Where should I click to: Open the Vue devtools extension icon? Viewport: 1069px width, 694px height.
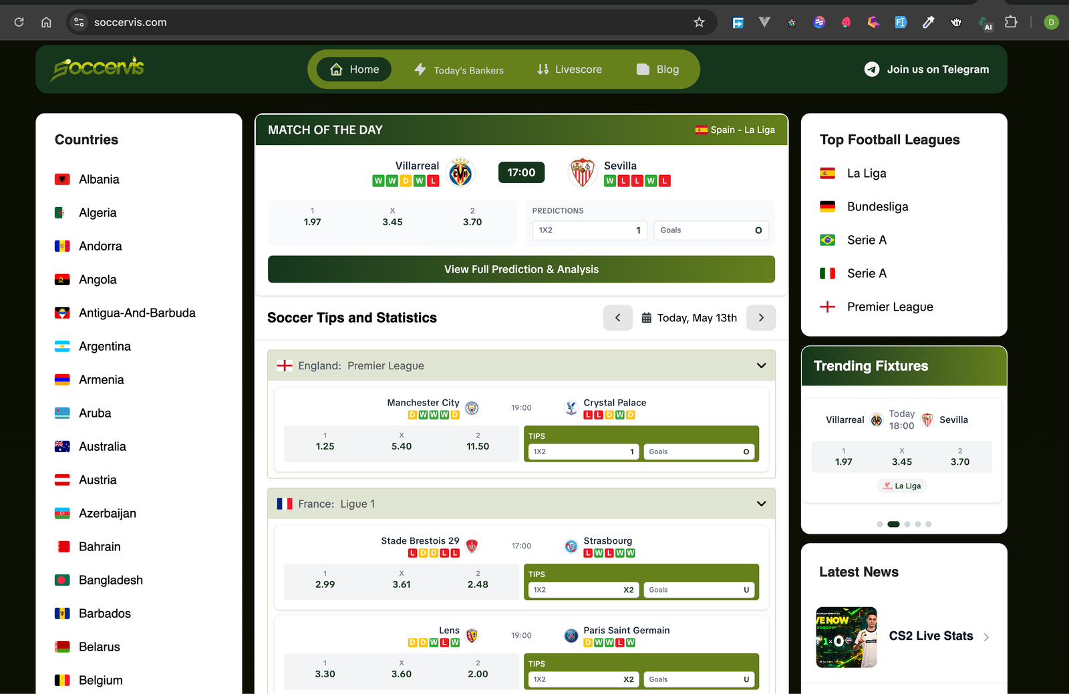click(x=765, y=22)
